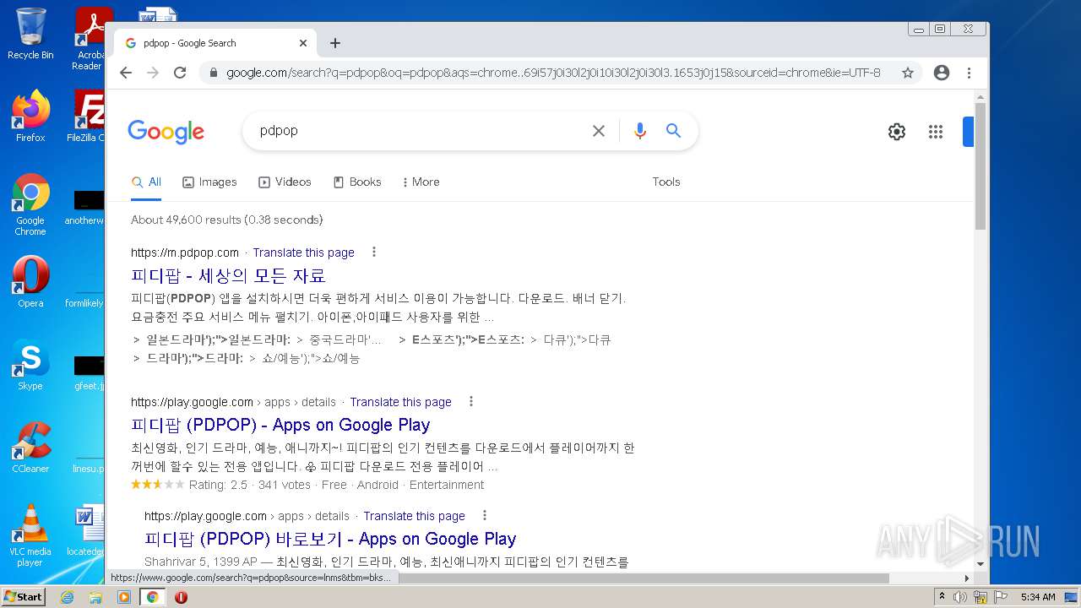Click the site lock icon in address bar
1081x608 pixels.
pos(213,73)
